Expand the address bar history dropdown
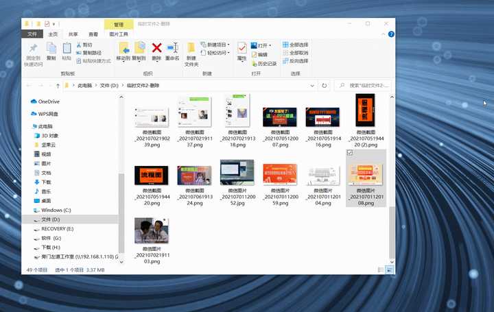 [x=312, y=86]
